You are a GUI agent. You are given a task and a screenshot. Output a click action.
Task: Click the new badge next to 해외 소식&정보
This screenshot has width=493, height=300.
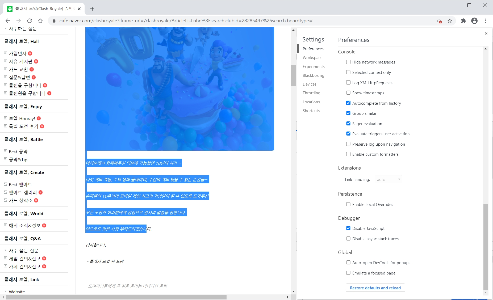coord(44,225)
